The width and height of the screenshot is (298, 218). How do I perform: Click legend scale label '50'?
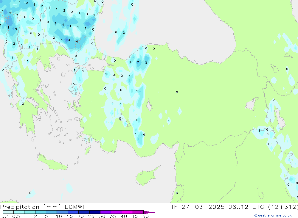[x=146, y=216]
